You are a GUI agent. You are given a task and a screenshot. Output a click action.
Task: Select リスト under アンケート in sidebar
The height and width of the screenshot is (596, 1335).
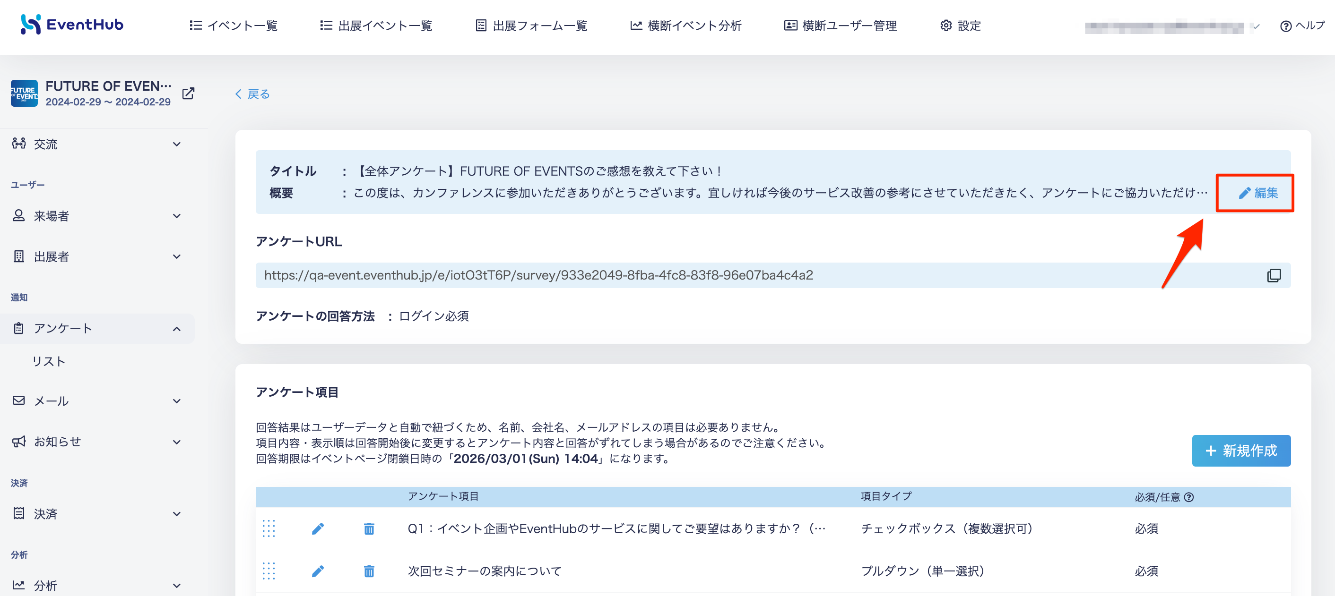pyautogui.click(x=49, y=361)
